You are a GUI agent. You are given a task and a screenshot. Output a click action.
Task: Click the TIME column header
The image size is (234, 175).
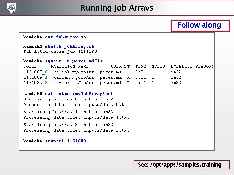(141, 66)
